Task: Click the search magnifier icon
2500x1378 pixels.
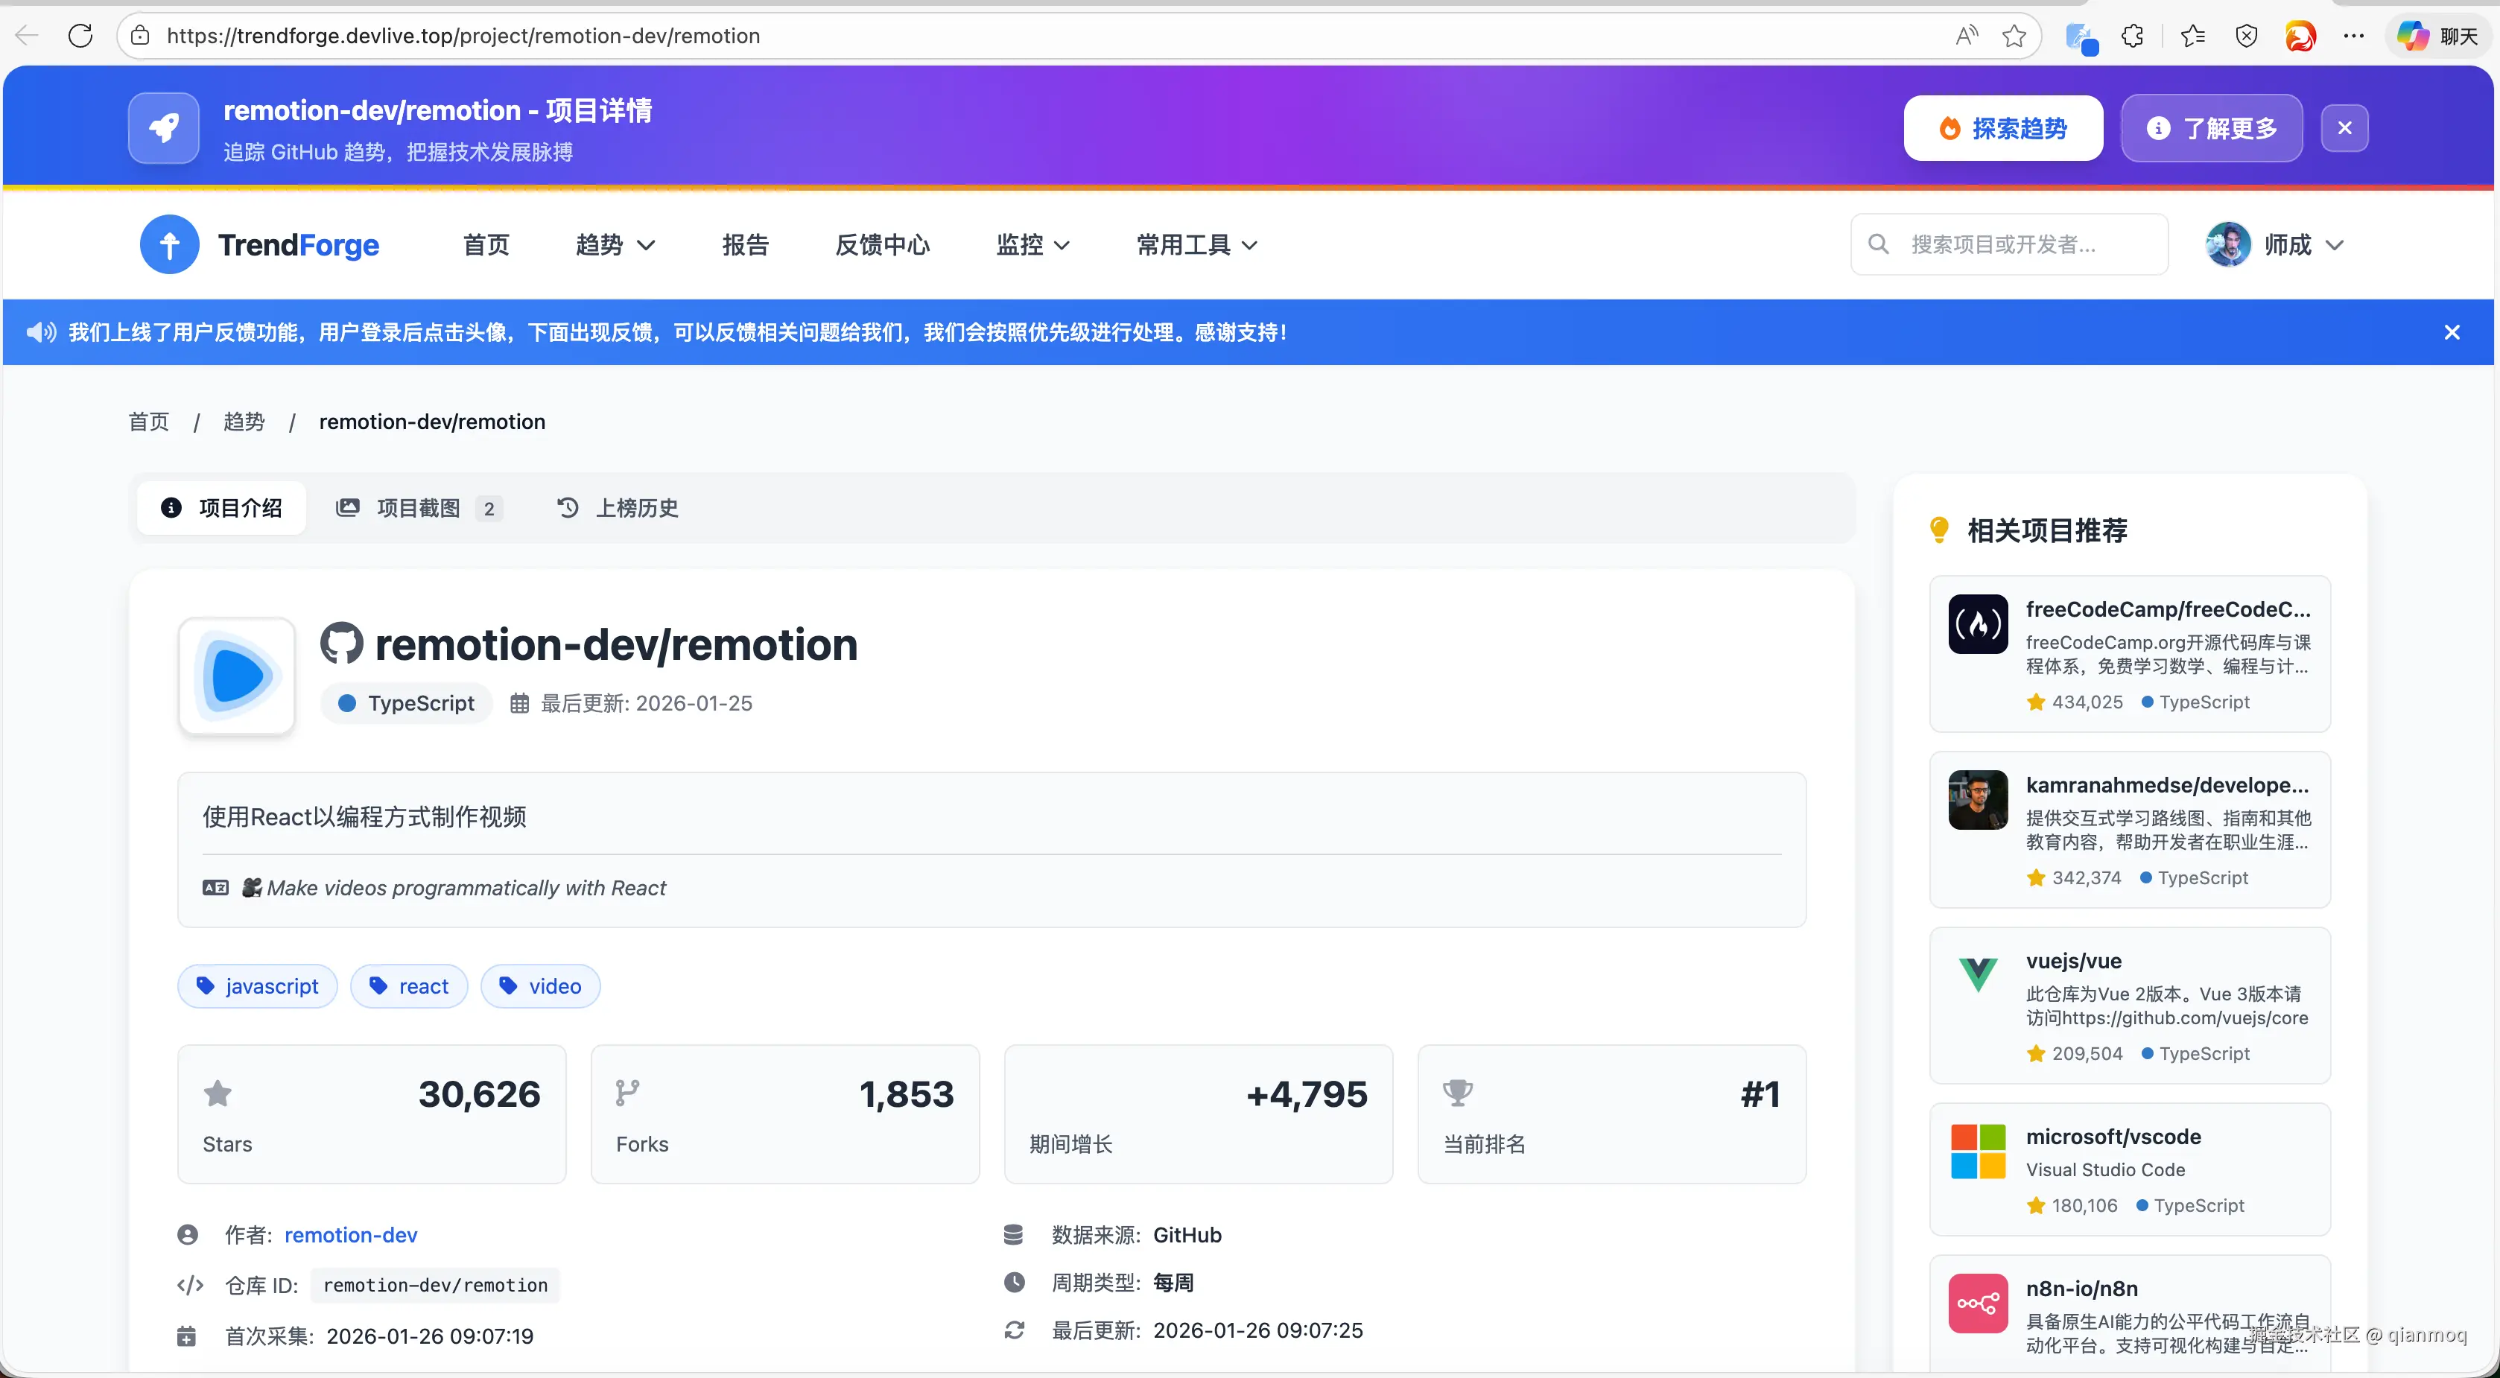Action: (x=1879, y=244)
